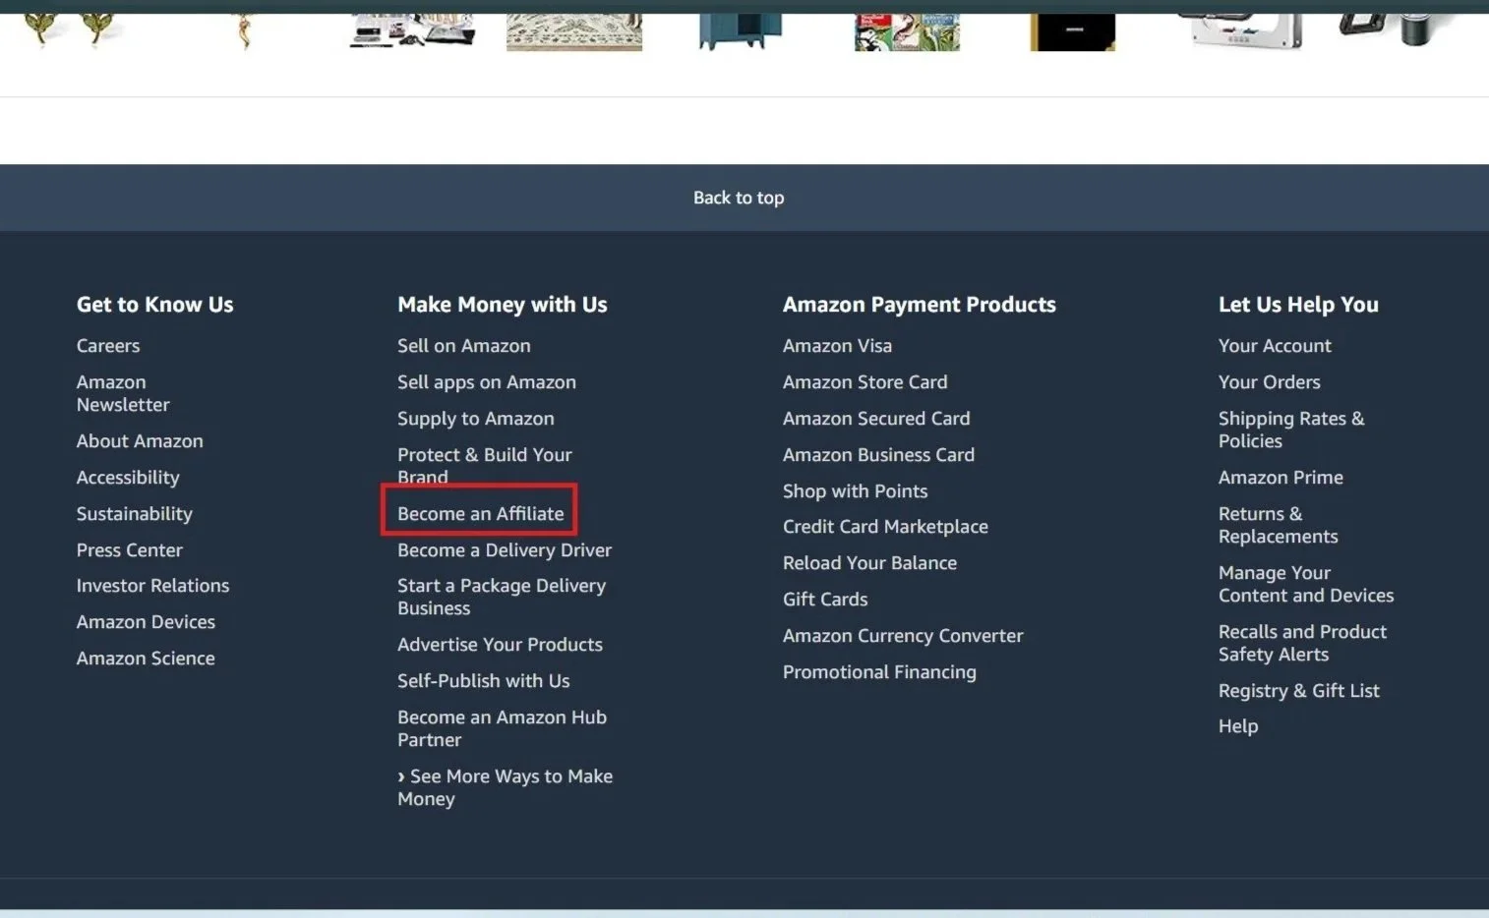Open Sell on Amazon

[x=463, y=345]
